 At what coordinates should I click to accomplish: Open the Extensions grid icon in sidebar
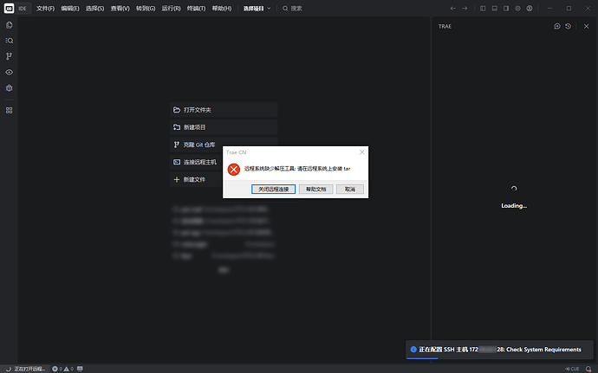pos(10,111)
